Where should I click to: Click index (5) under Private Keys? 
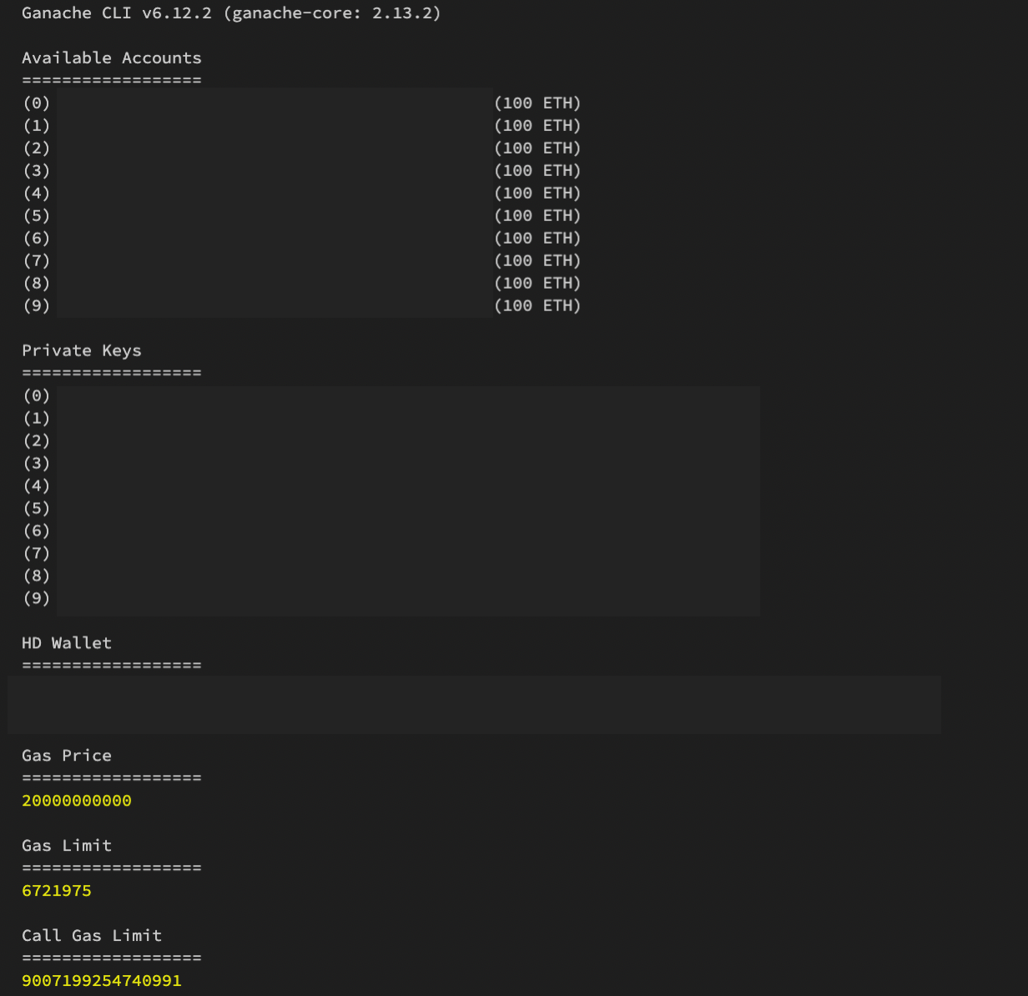pos(37,508)
